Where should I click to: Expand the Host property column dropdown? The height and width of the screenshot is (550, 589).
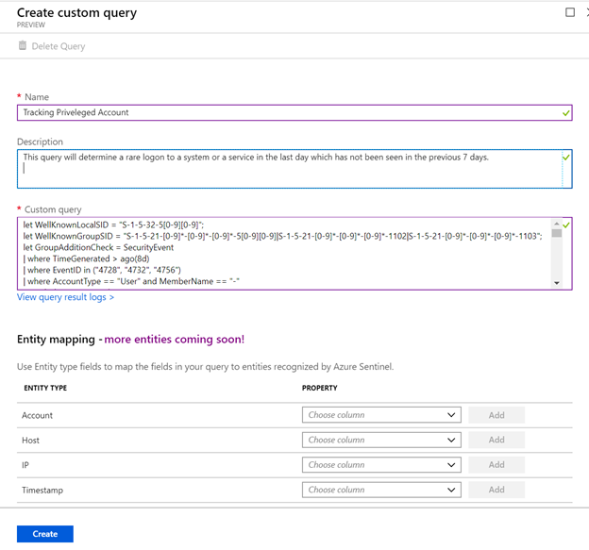[381, 440]
